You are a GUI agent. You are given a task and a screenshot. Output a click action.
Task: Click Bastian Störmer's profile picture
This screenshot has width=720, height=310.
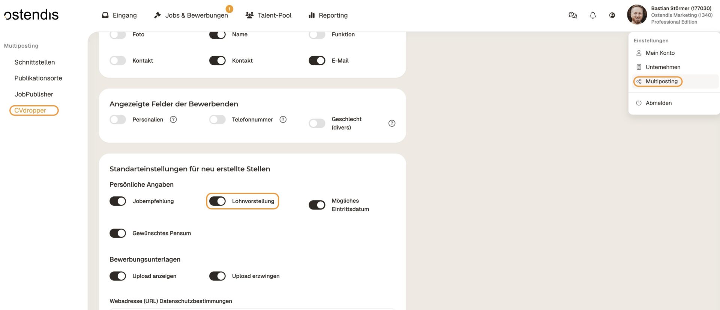click(x=637, y=15)
